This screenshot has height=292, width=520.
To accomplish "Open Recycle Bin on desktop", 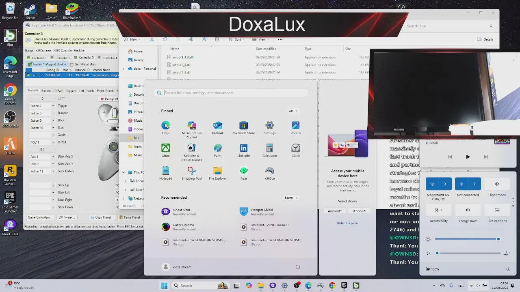I will [x=10, y=11].
